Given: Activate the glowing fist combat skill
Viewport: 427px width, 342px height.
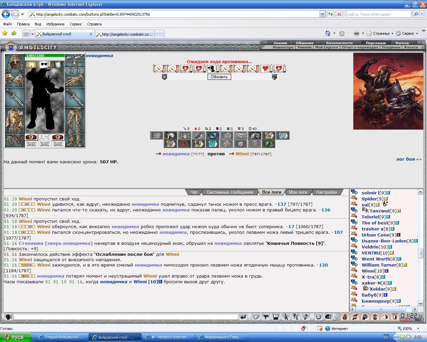Looking at the screenshot, I should 171,135.
